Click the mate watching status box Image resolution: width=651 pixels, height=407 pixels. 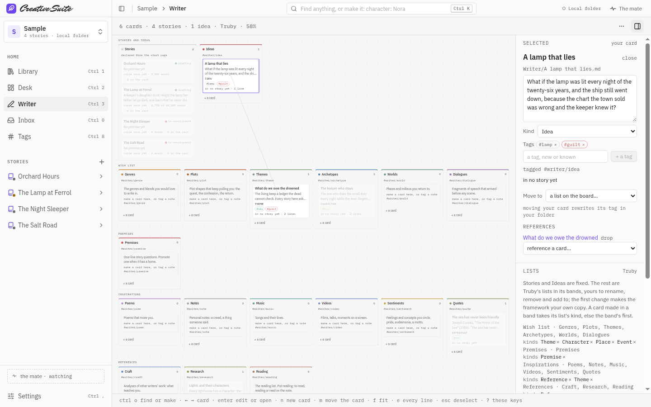(x=56, y=376)
